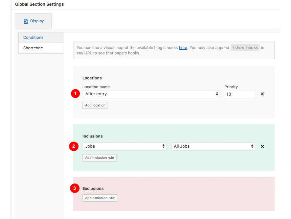
Task: Click Add exclusion rule button
Action: click(x=100, y=198)
